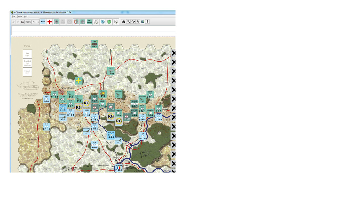This screenshot has width=337, height=205.
Task: Select the Abt I tank counter 2-0-X
Action: [x=94, y=44]
